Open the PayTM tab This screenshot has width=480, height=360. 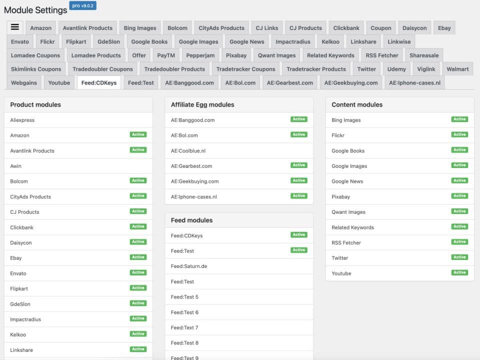(x=166, y=55)
